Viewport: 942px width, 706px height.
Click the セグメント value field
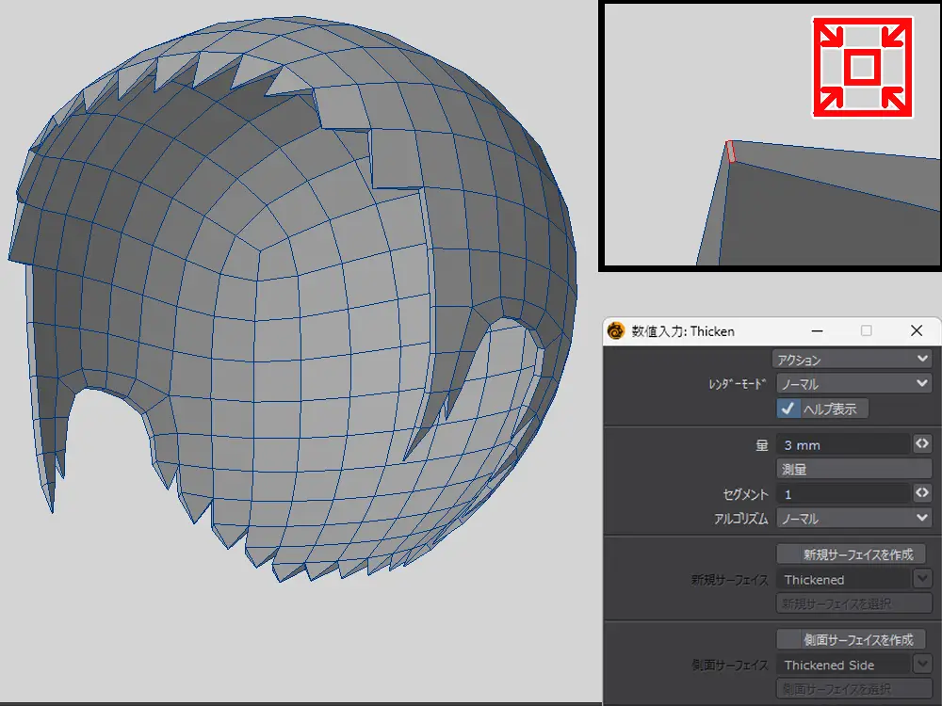[x=841, y=494]
